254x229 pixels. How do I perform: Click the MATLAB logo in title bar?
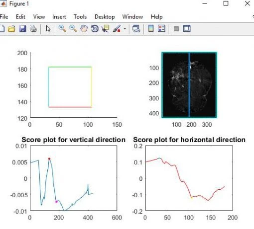(x=3, y=3)
